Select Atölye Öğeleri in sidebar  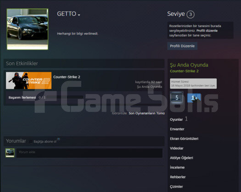coord(181,158)
